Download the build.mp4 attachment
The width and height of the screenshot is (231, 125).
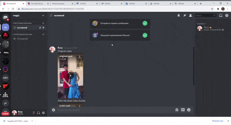pos(79,106)
